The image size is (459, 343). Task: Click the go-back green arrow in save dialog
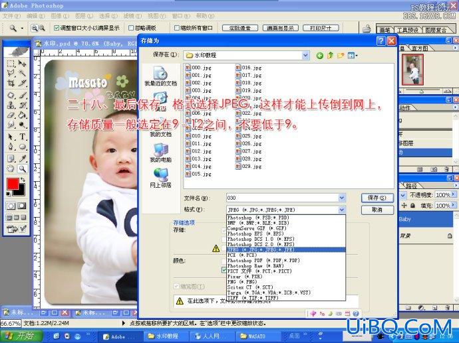[x=320, y=55]
